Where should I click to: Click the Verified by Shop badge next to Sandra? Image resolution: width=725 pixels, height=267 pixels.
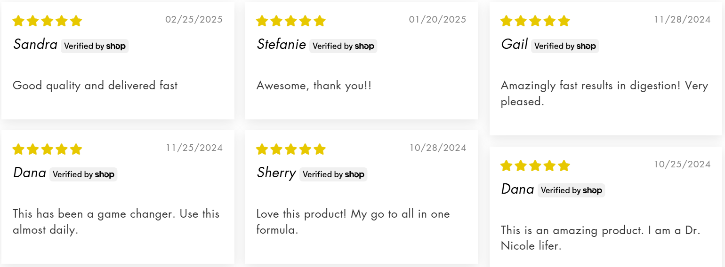pyautogui.click(x=95, y=46)
